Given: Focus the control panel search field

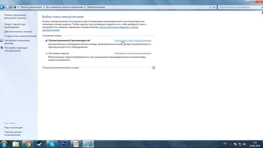Looking at the screenshot, I should (240, 7).
